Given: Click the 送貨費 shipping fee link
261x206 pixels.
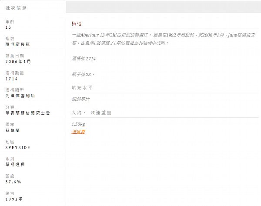Looking at the screenshot, I should coord(78,132).
